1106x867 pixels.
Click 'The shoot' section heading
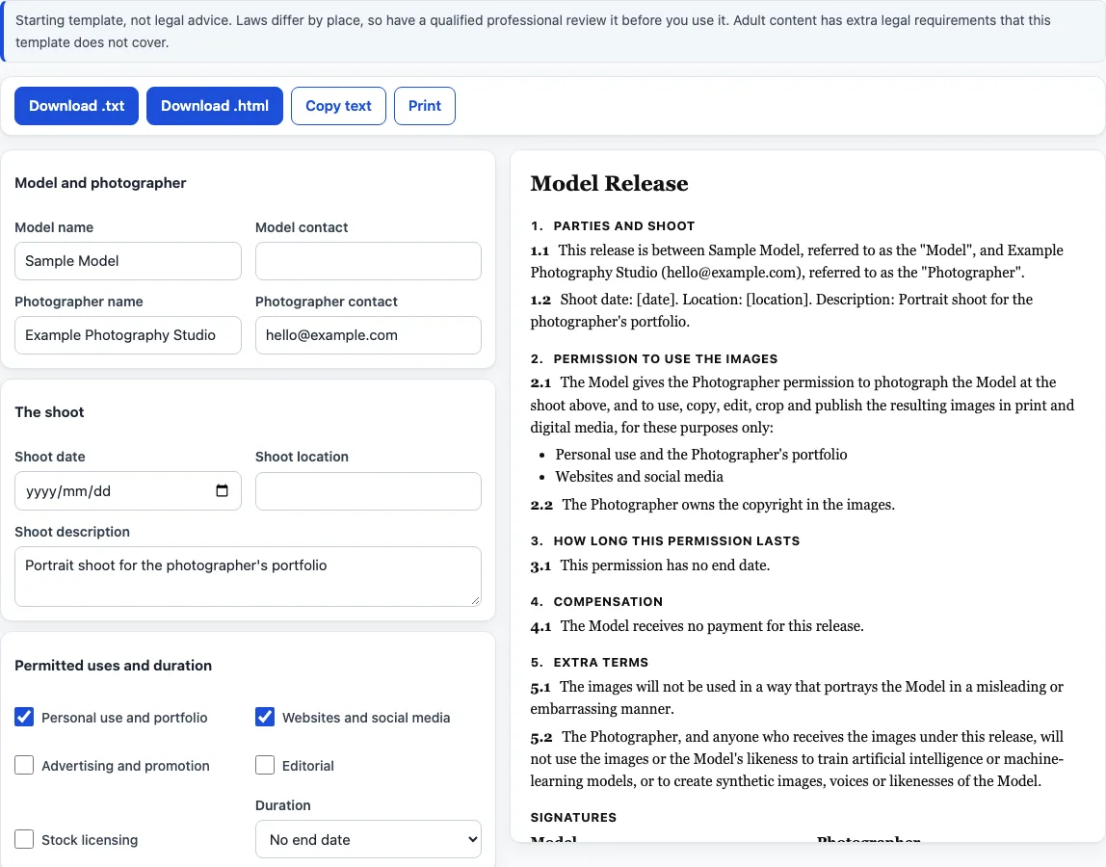point(49,412)
